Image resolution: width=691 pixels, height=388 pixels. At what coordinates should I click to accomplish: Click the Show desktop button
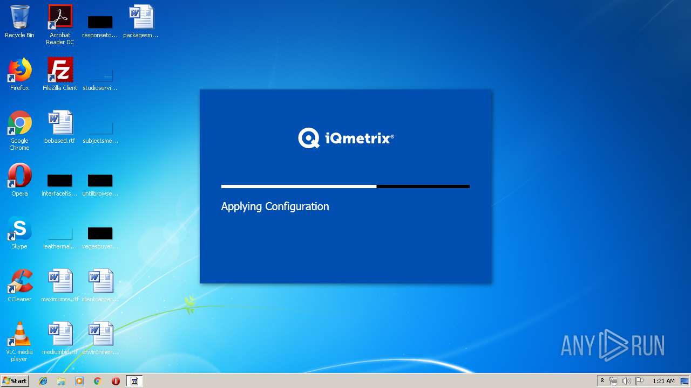685,381
